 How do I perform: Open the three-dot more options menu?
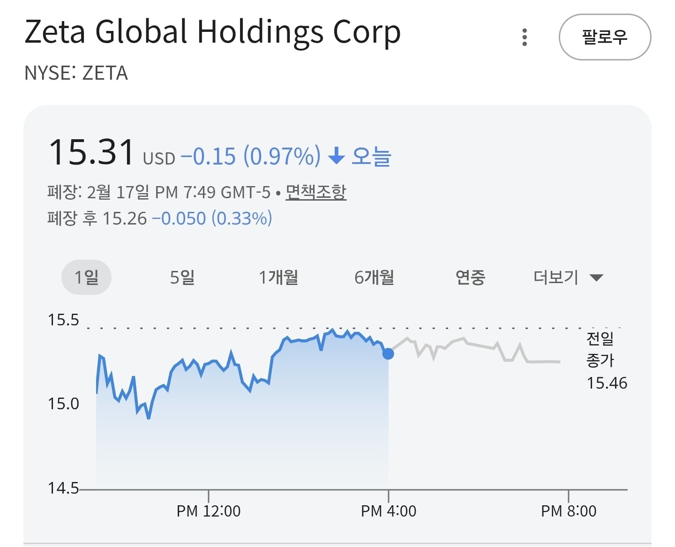525,37
